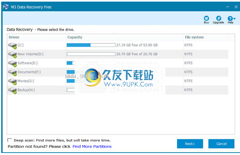Select the Software(E:) drive icon
Viewport: 240px width, 155px height.
point(12,63)
